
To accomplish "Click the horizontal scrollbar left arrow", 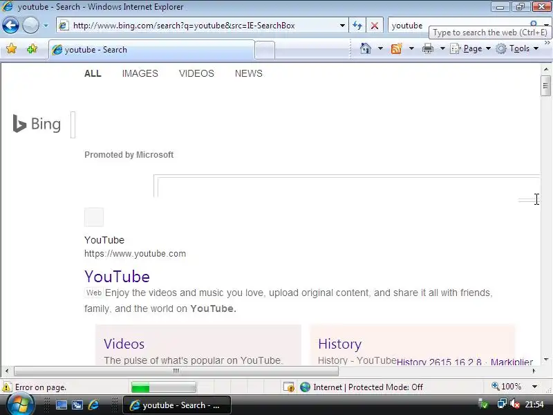I will click(x=7, y=371).
